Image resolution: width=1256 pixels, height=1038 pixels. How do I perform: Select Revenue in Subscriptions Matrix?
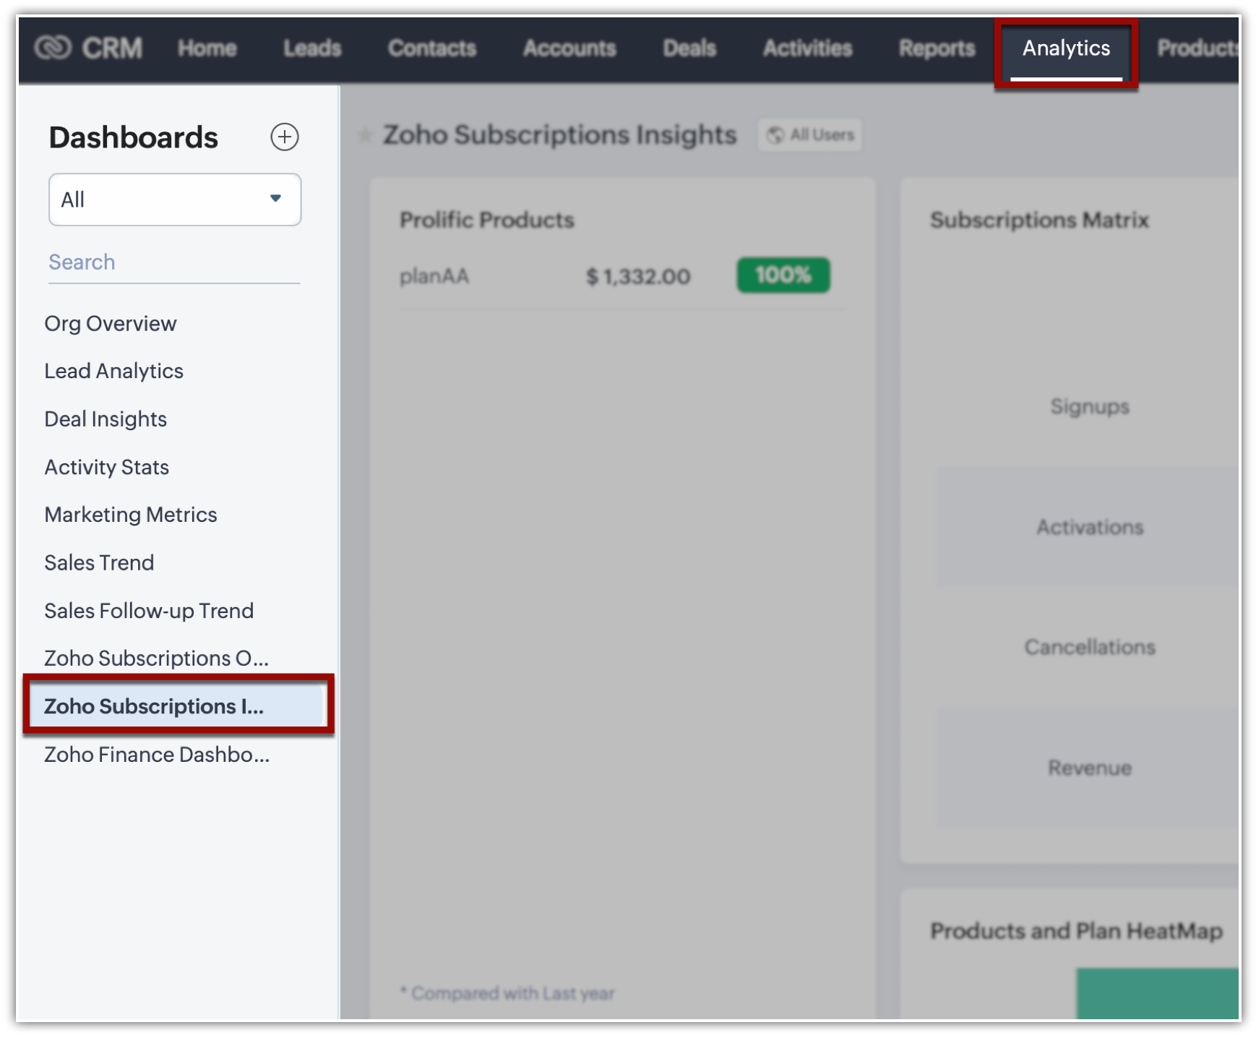(1090, 768)
